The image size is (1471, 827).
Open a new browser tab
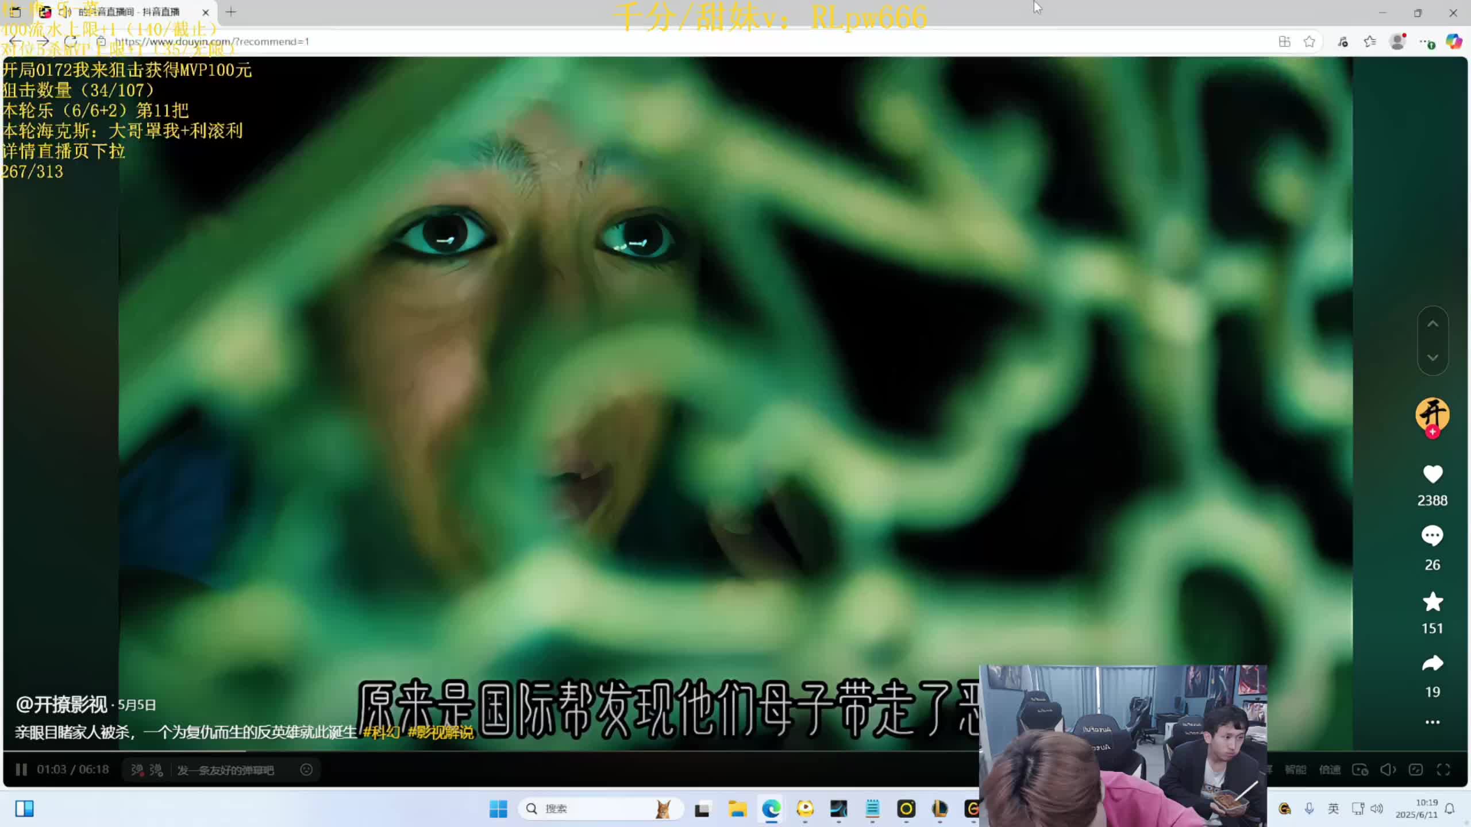tap(231, 11)
